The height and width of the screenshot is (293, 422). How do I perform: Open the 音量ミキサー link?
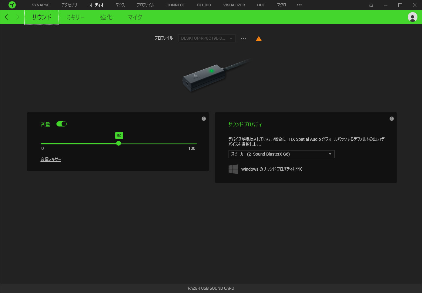(x=51, y=160)
